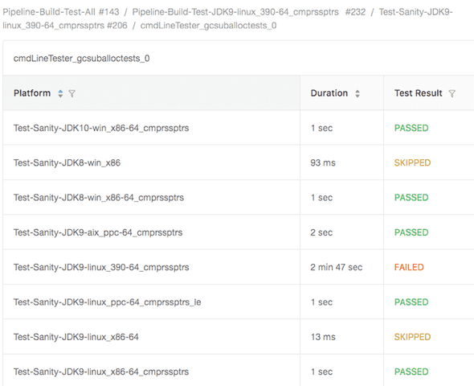Click SKIPPED result for JDK9-linux_x86-64
Image resolution: width=474 pixels, height=386 pixels.
[x=412, y=337]
